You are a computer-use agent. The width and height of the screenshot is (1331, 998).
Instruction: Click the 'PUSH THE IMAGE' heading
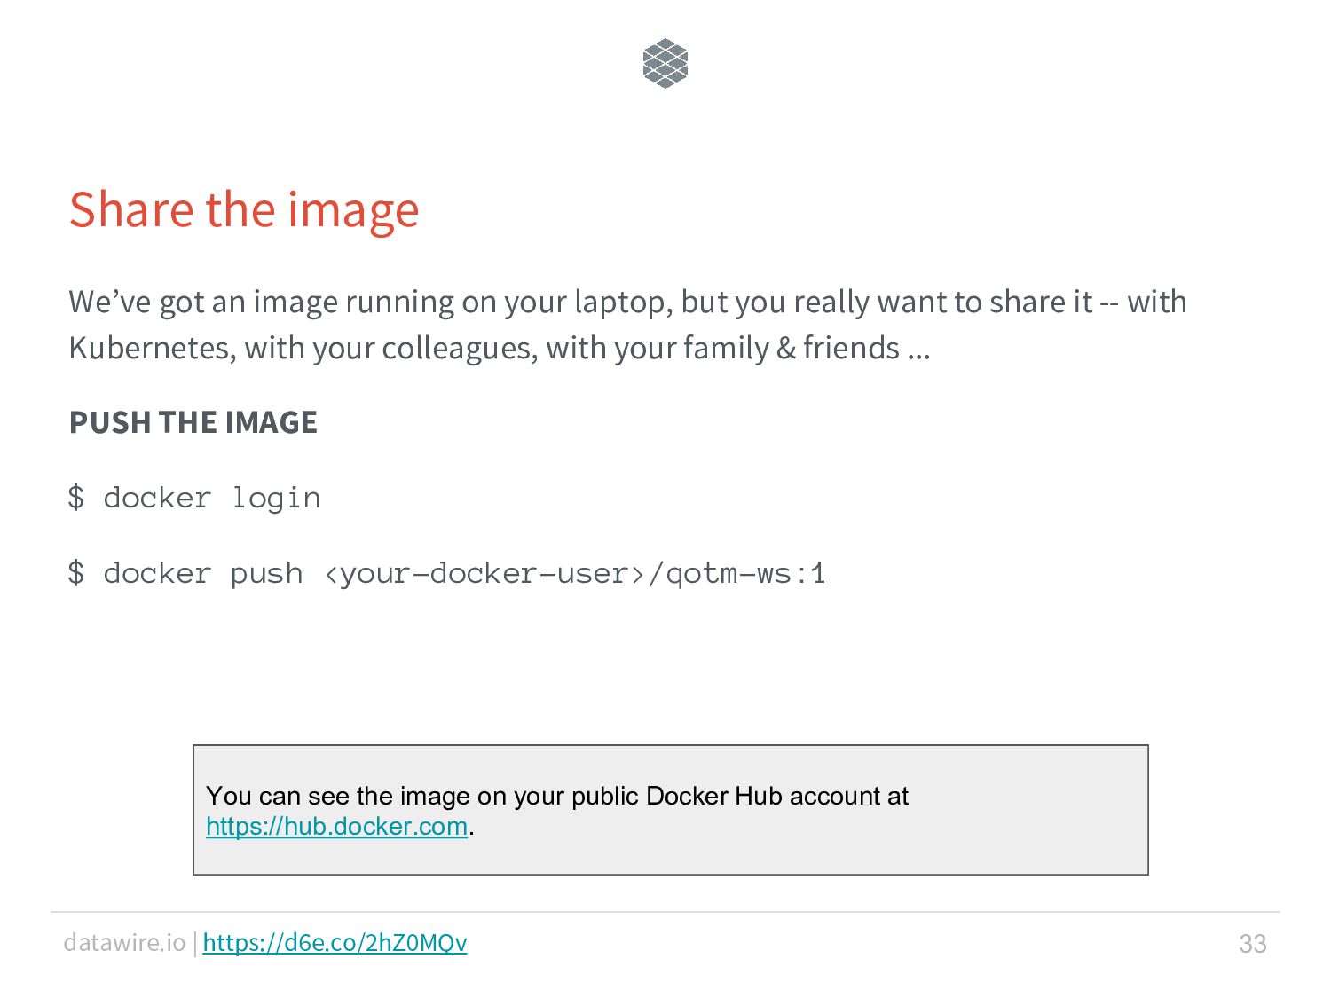(193, 422)
